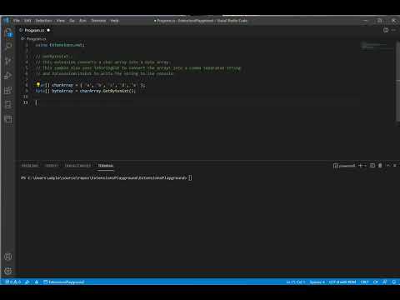The width and height of the screenshot is (400, 300).
Task: Click the charArray declaration on line 8
Action: click(x=90, y=85)
